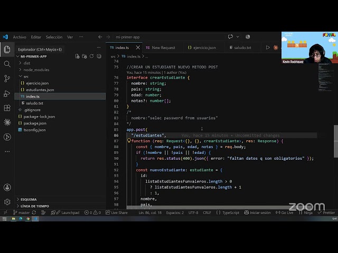
Task: Open the Ver menu
Action: point(70,37)
